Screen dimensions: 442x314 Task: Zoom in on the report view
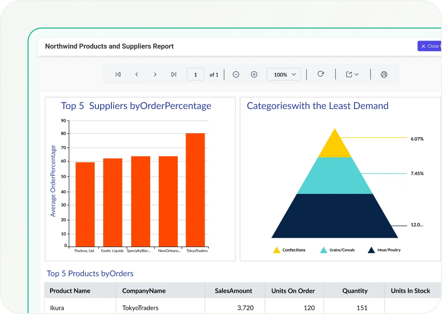(x=254, y=74)
